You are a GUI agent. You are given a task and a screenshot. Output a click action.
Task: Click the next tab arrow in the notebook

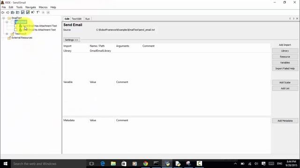(x=294, y=19)
